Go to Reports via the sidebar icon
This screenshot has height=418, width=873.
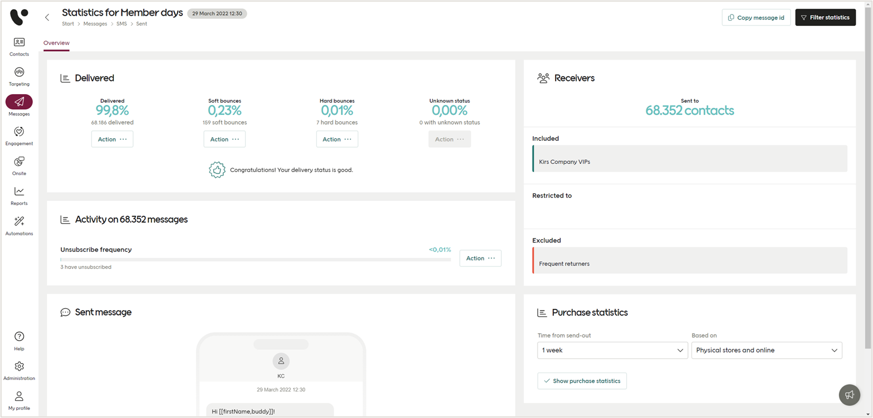[x=19, y=196]
